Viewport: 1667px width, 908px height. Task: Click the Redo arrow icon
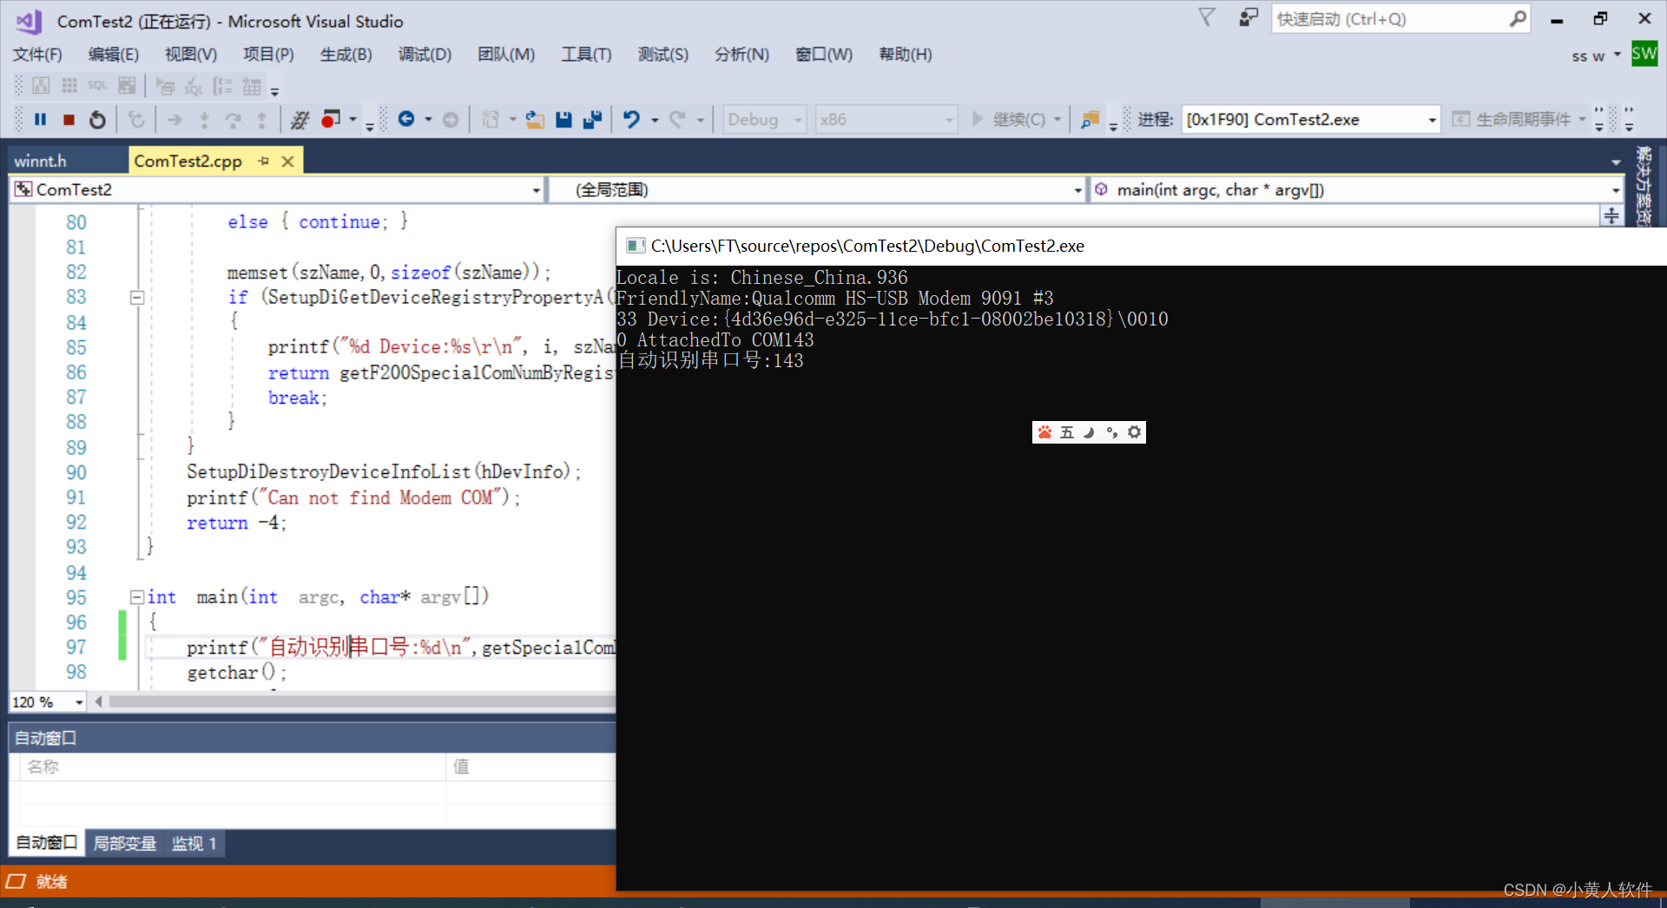pyautogui.click(x=677, y=120)
